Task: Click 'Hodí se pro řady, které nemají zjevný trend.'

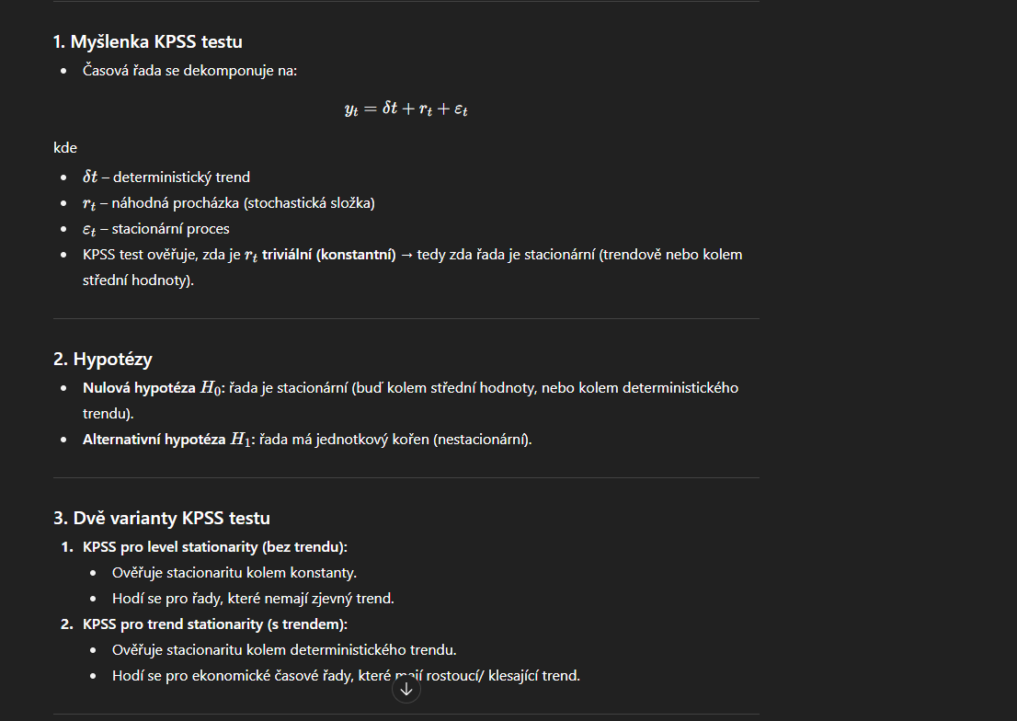Action: (x=253, y=599)
